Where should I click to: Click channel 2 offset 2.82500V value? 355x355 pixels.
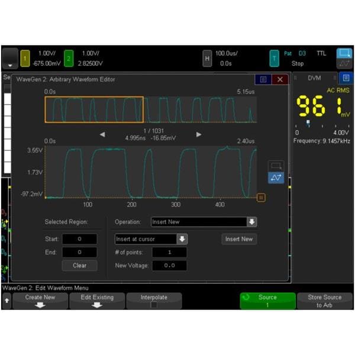coord(91,63)
